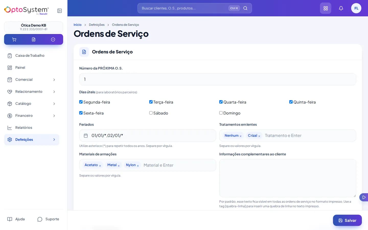The height and width of the screenshot is (230, 368).
Task: Click the circular clock quick action icon
Action: pyautogui.click(x=53, y=39)
